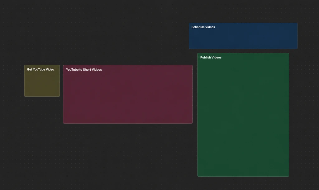
Task: Grab bottom-right corner of YouTube to Short Videos note
Action: coord(192,123)
